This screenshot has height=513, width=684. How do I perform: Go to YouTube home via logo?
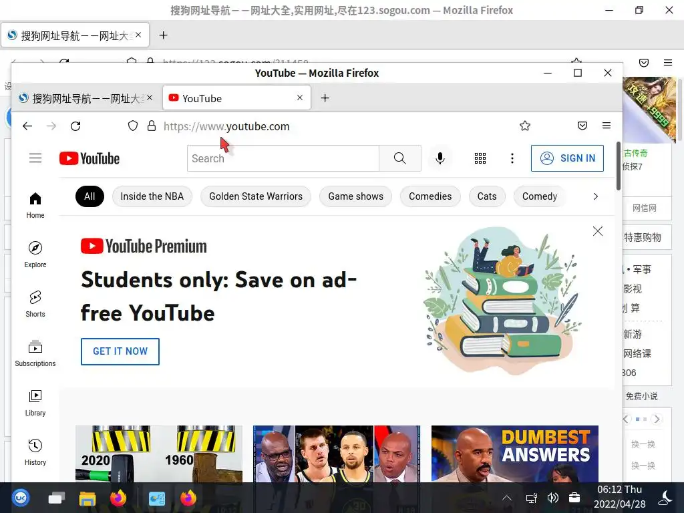point(90,158)
